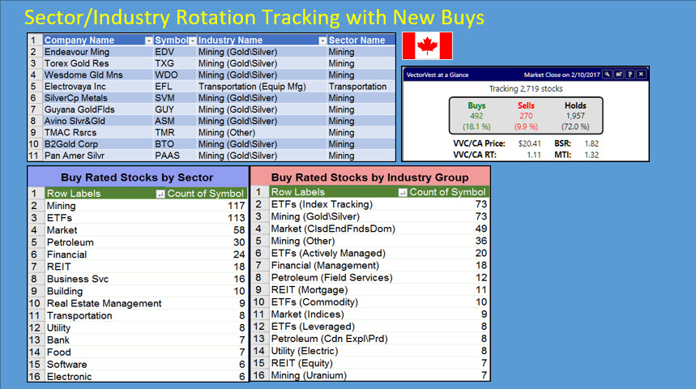Select the TMAC Rsrcs Mining (Other) industry cell
The height and width of the screenshot is (389, 696).
[x=262, y=133]
